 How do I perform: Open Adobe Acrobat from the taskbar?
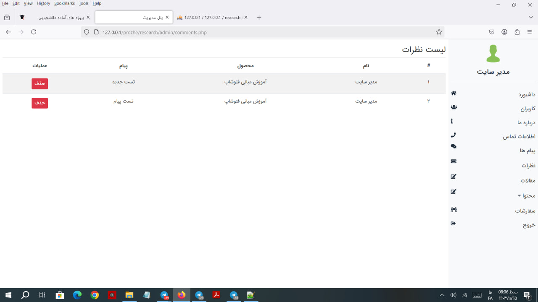(x=216, y=295)
